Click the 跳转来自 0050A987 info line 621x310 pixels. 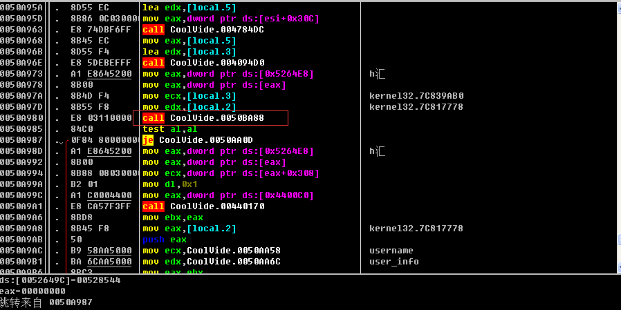(x=46, y=302)
